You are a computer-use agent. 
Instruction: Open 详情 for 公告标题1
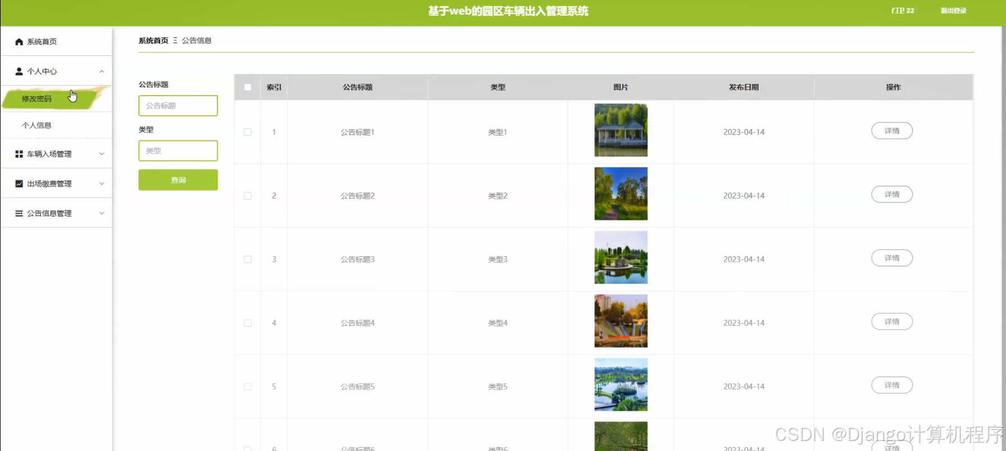pos(892,131)
